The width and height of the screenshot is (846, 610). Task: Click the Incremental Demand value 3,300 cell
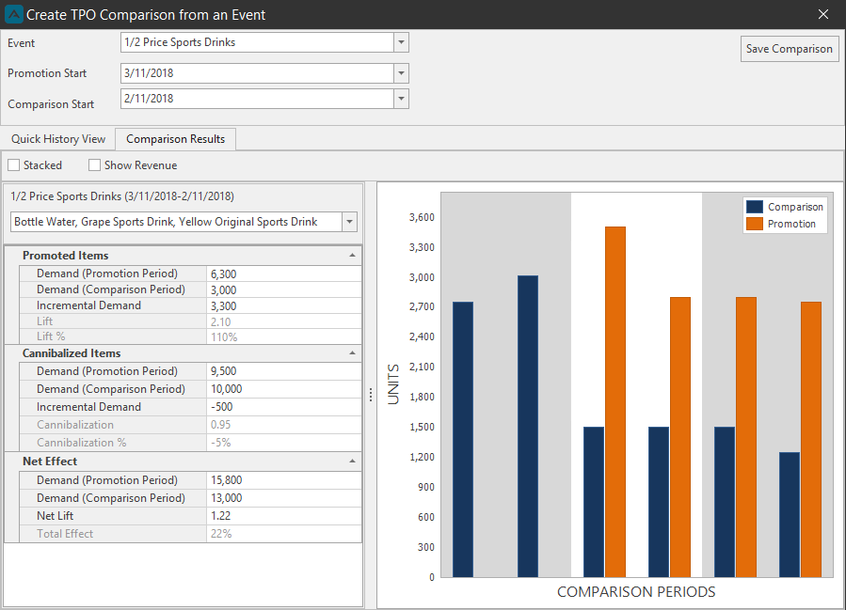pyautogui.click(x=284, y=305)
